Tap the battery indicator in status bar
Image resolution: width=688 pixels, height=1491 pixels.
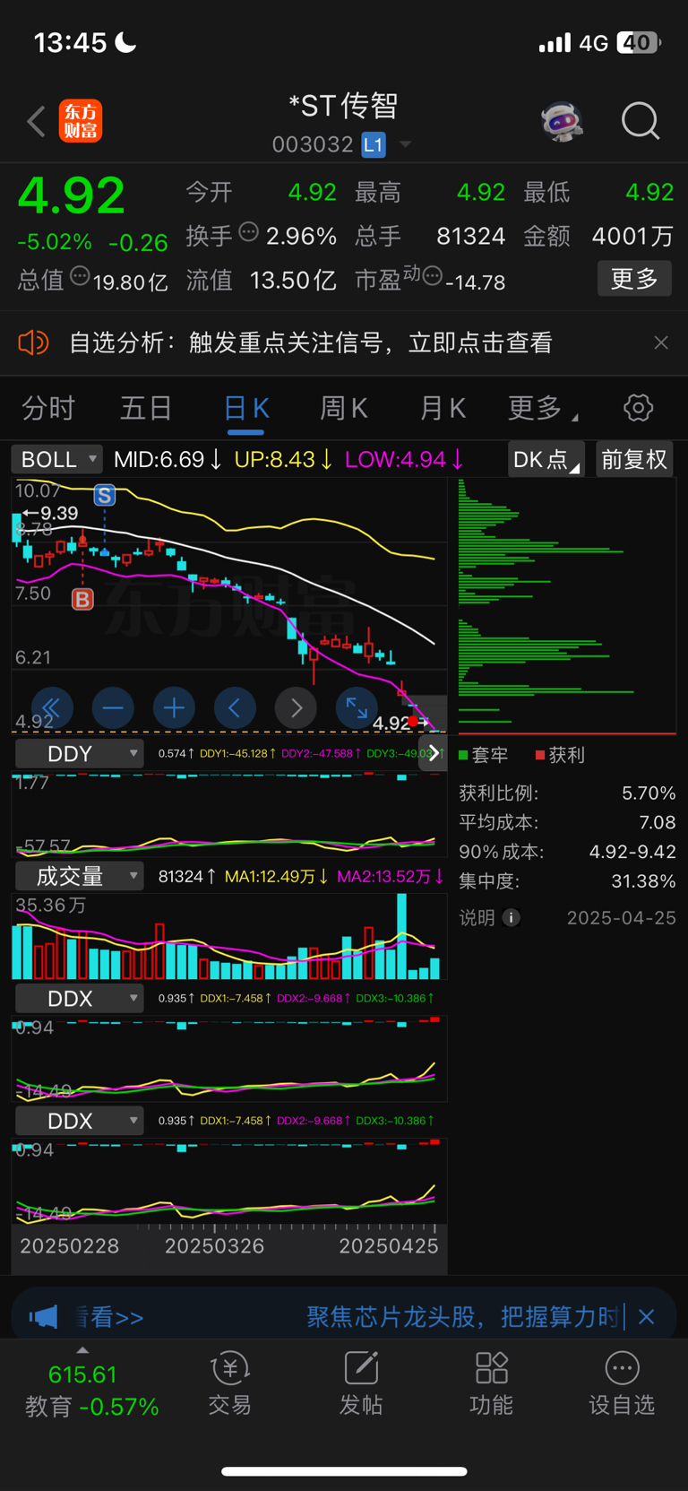tap(638, 42)
